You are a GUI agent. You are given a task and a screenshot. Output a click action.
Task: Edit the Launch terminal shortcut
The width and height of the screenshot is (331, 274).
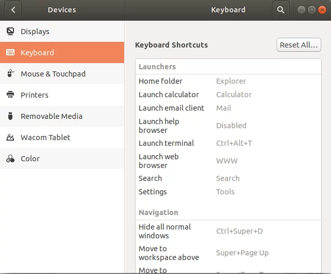[228, 143]
